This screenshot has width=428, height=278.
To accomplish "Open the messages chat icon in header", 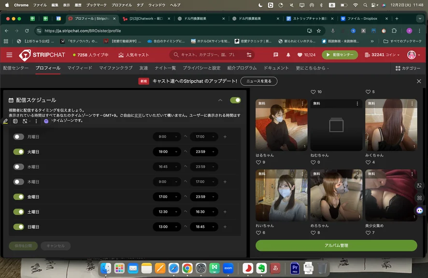I will click(x=276, y=55).
